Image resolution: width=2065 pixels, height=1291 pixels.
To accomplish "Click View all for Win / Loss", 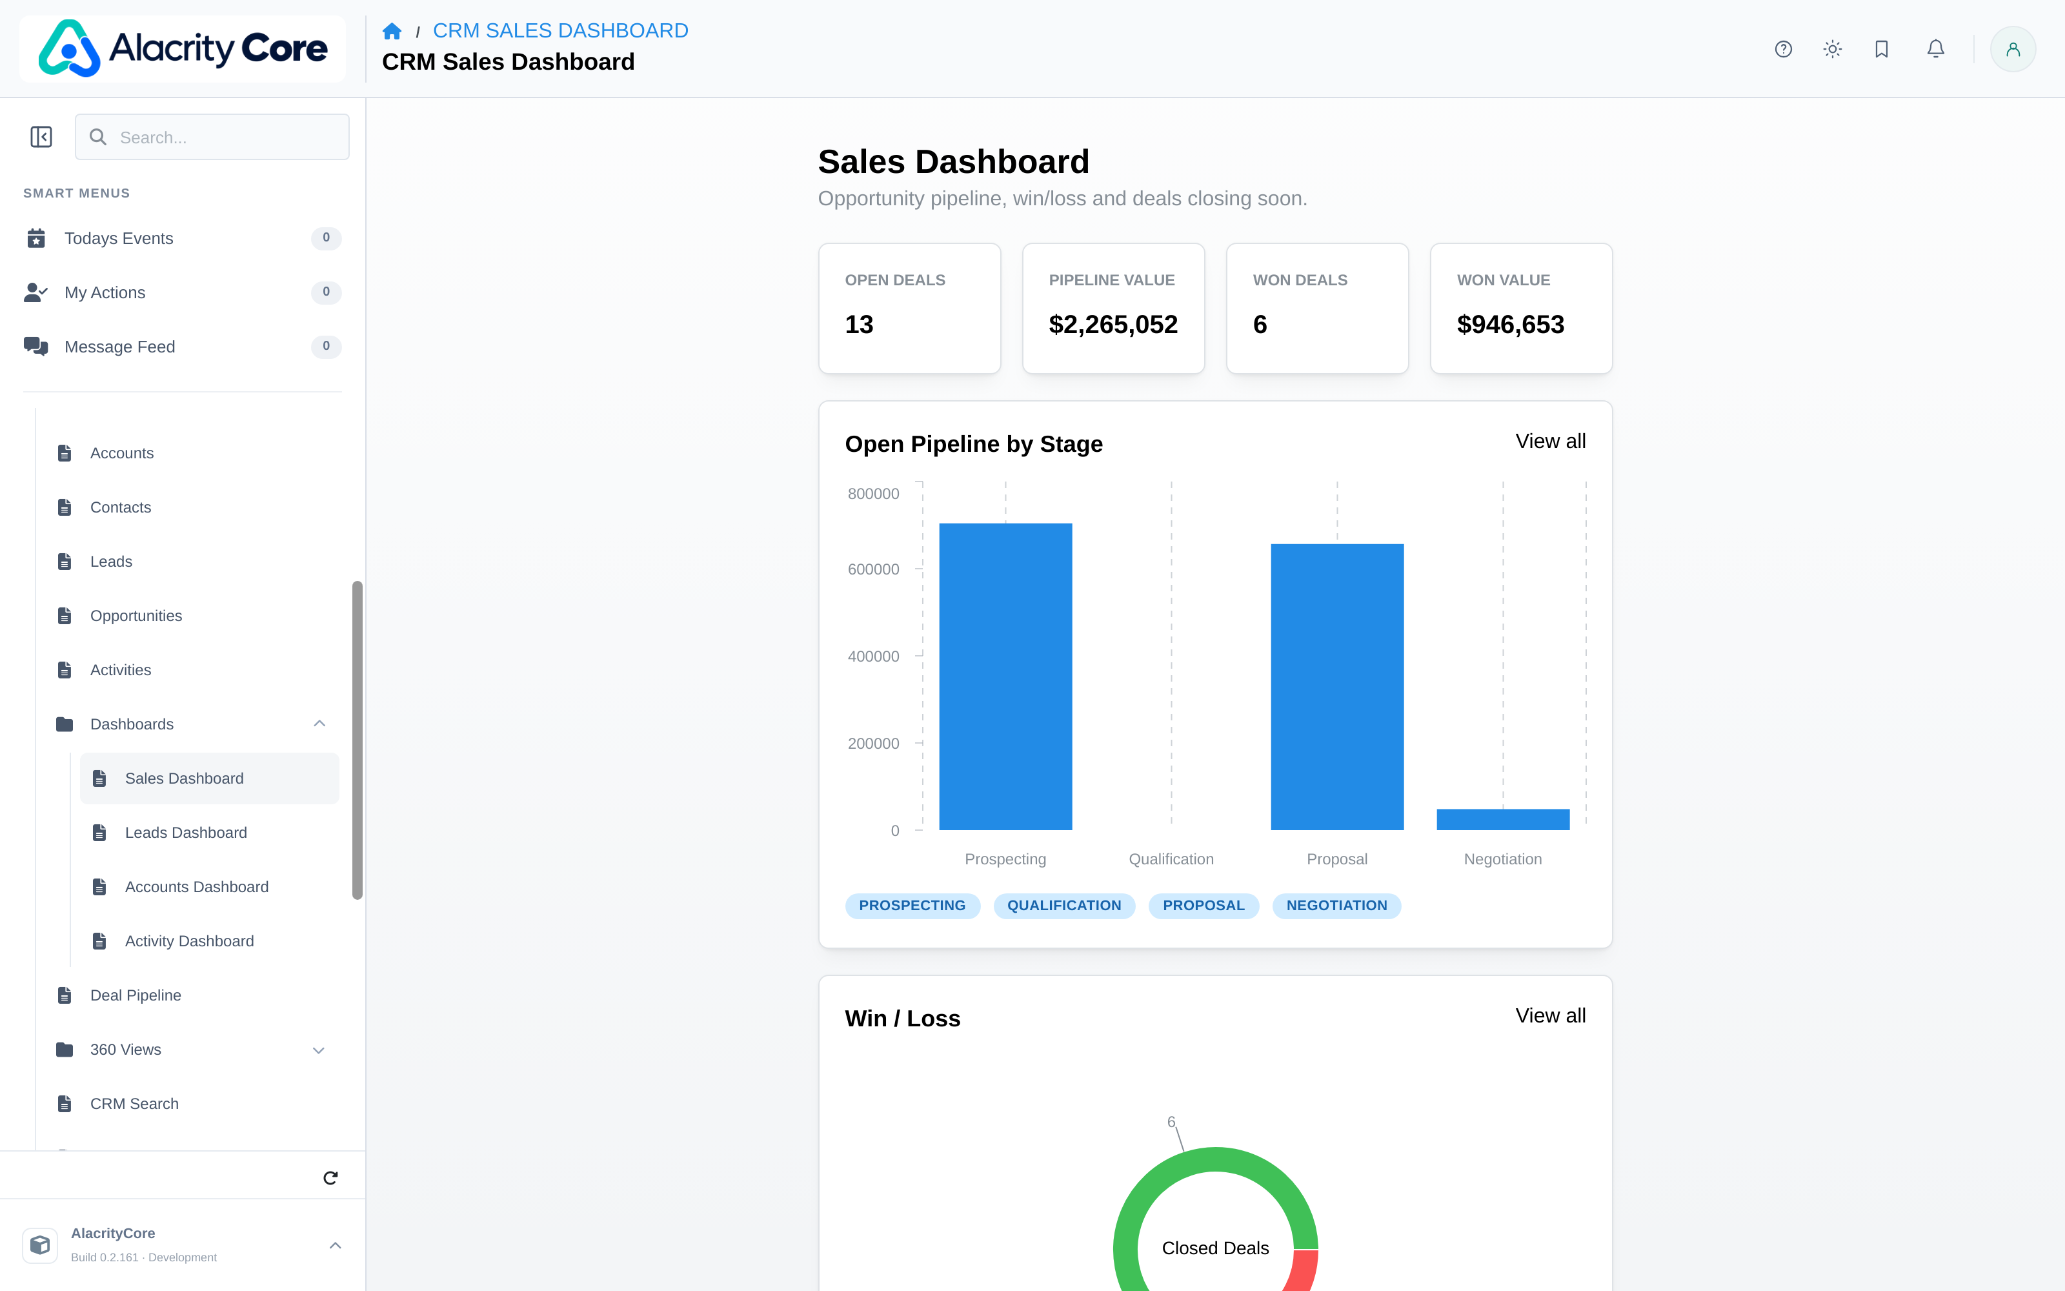I will tap(1551, 1016).
